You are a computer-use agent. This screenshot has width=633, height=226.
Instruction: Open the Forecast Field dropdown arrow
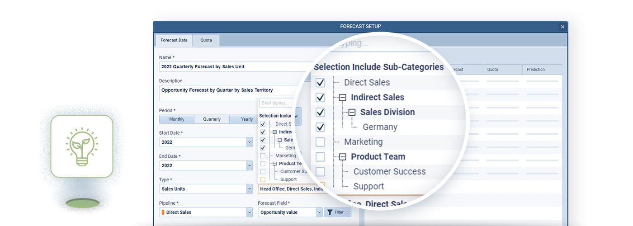click(319, 212)
